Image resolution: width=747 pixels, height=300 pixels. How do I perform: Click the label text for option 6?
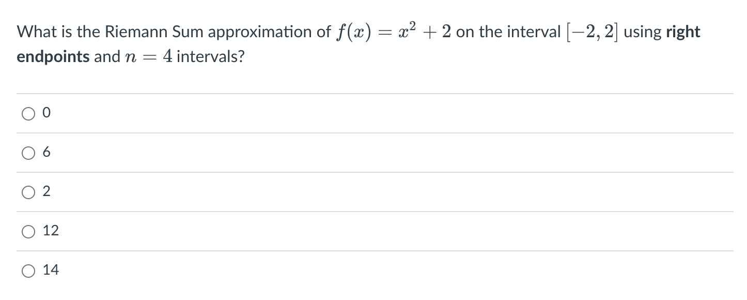pos(46,152)
